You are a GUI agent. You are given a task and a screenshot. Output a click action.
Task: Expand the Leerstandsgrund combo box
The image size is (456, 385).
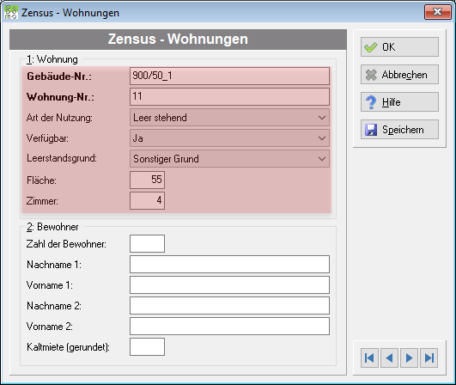[x=322, y=159]
